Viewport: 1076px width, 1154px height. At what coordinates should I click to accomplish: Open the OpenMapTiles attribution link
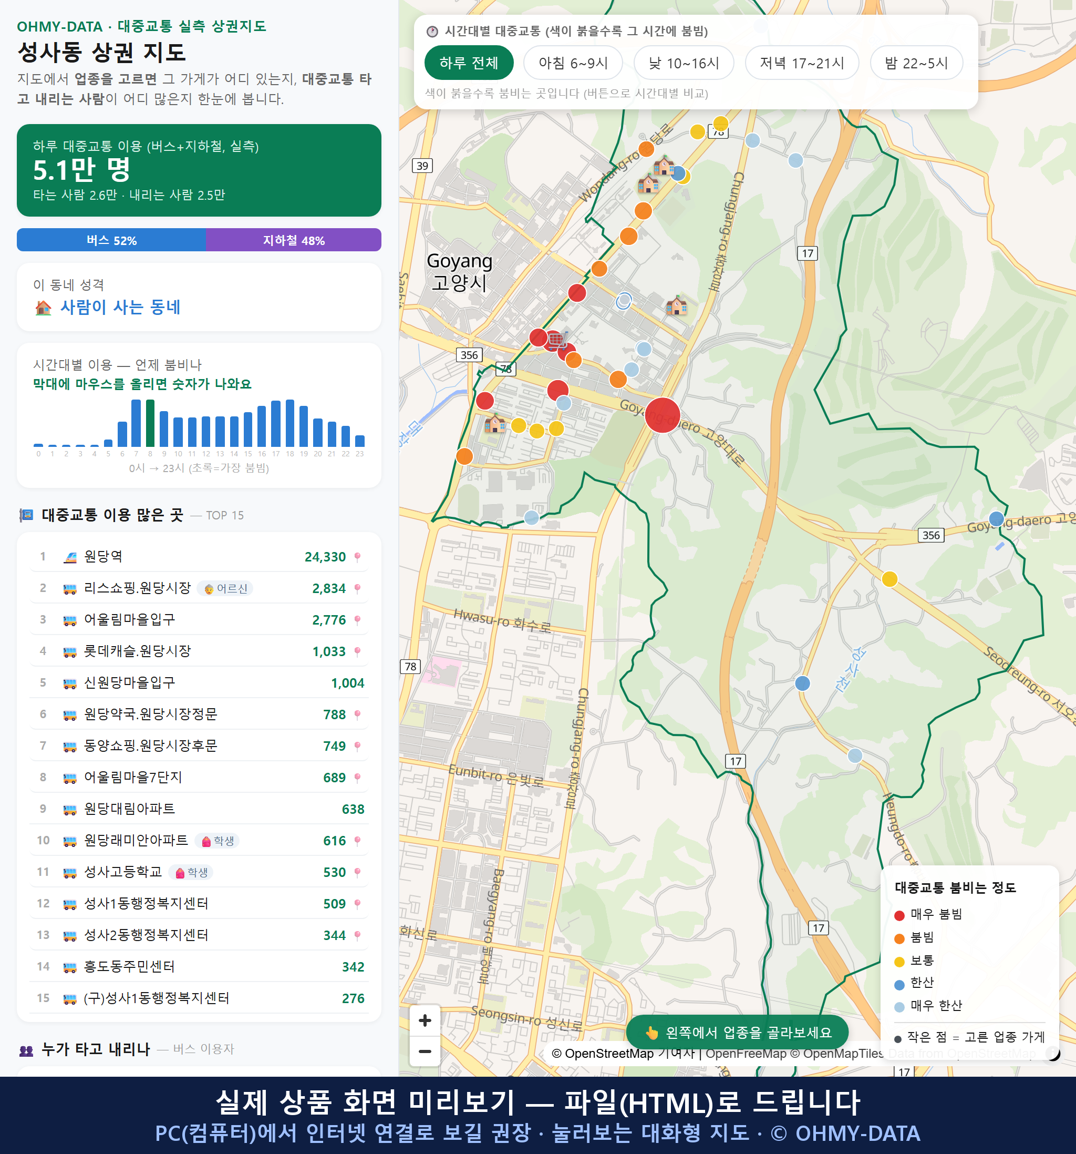tap(836, 1054)
